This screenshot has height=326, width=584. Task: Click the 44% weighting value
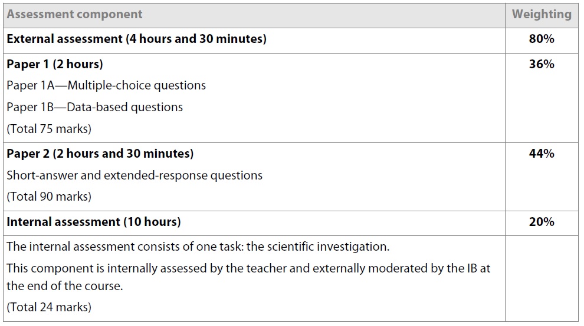pos(542,154)
